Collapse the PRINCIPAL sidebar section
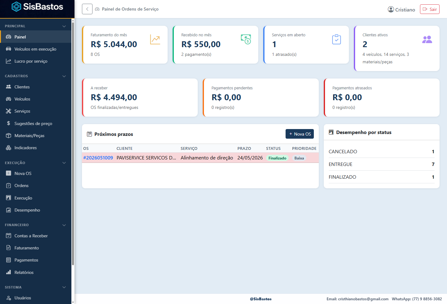This screenshot has width=447, height=304. pyautogui.click(x=64, y=26)
